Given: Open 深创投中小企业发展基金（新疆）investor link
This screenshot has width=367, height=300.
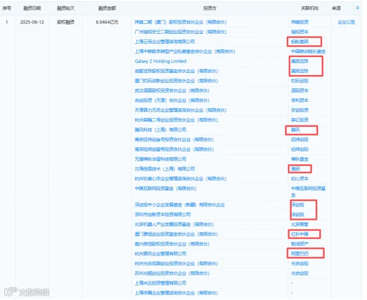Looking at the screenshot, I should tap(180, 205).
